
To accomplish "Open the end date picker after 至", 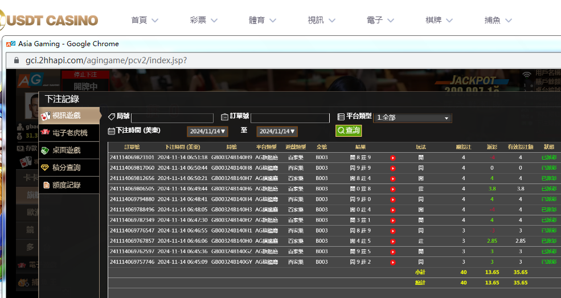I will coord(277,132).
